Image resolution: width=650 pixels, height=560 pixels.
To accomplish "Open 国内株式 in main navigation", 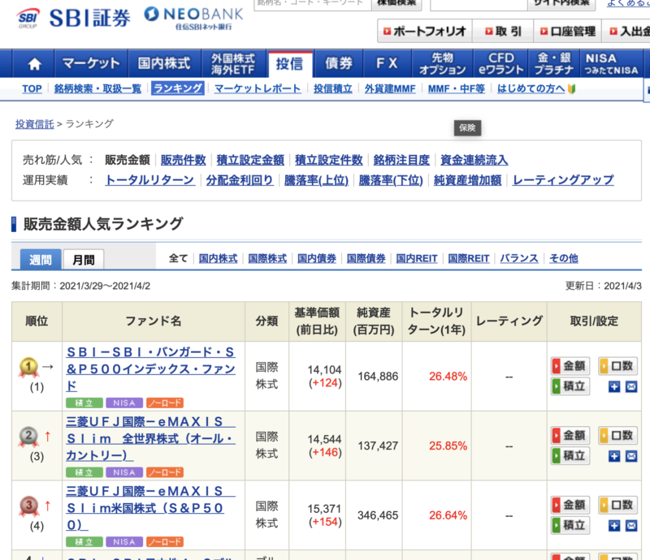I will 165,64.
